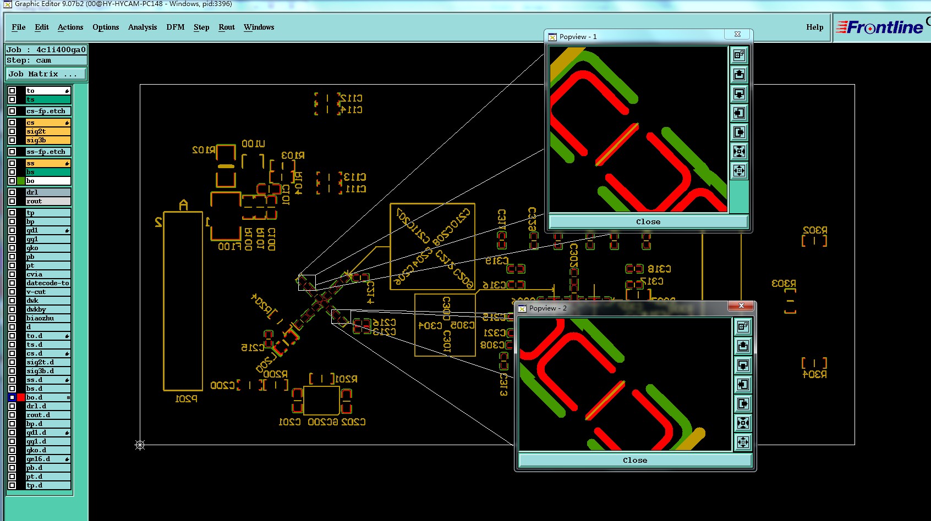Click the hand marker on the 'gd1' layer
This screenshot has width=931, height=521.
point(67,230)
